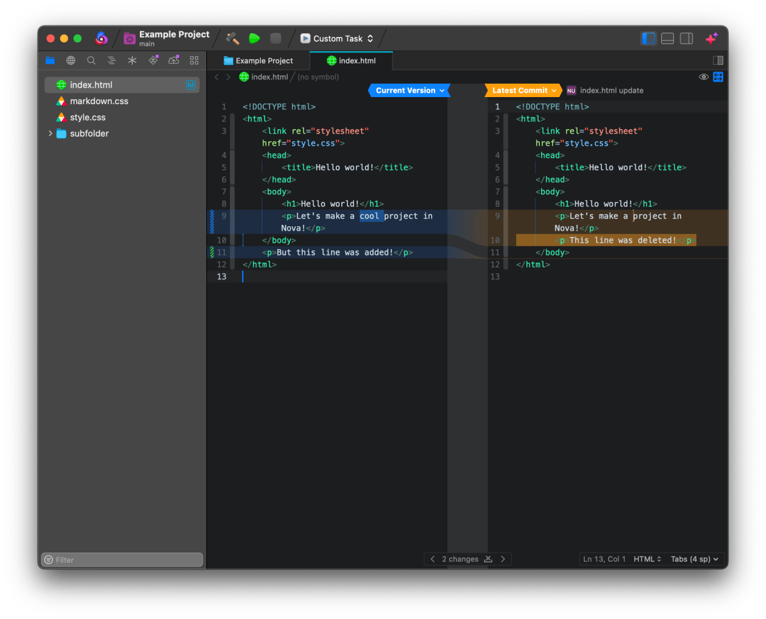The image size is (766, 619).
Task: Select index.html in the file list
Action: pos(122,85)
